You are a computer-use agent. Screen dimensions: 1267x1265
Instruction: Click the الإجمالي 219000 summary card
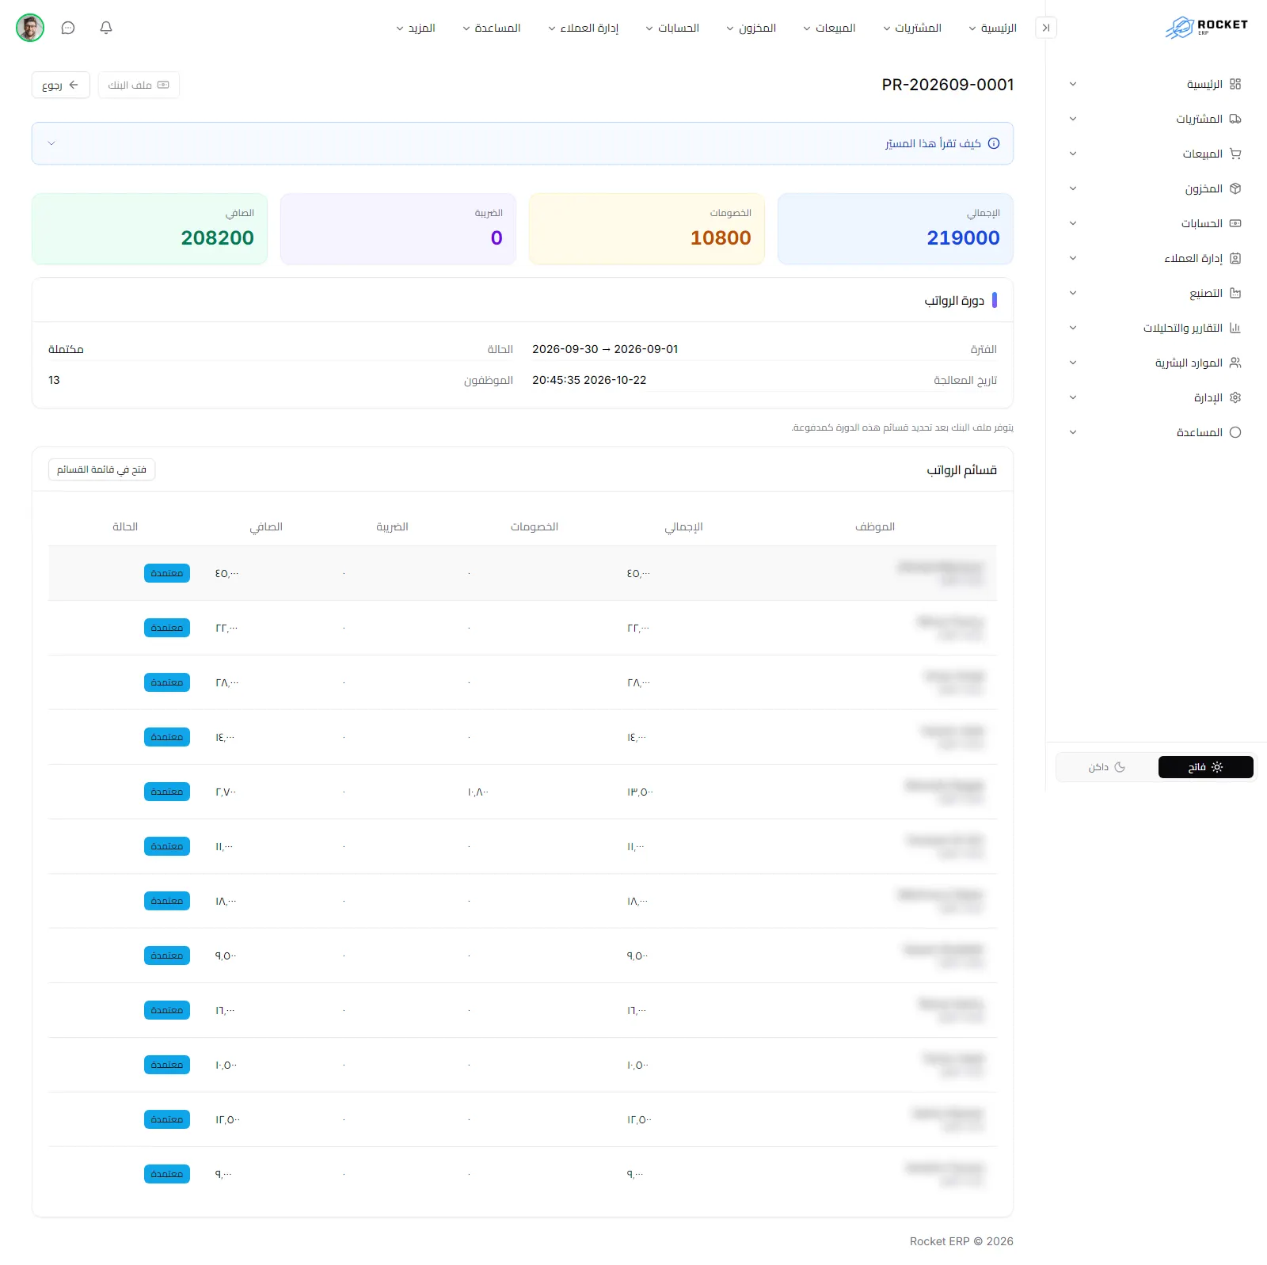coord(896,229)
